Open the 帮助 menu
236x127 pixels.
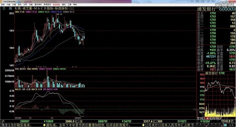(75, 5)
